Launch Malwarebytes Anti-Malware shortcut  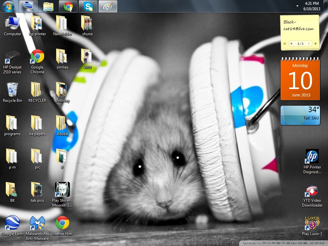(x=37, y=223)
